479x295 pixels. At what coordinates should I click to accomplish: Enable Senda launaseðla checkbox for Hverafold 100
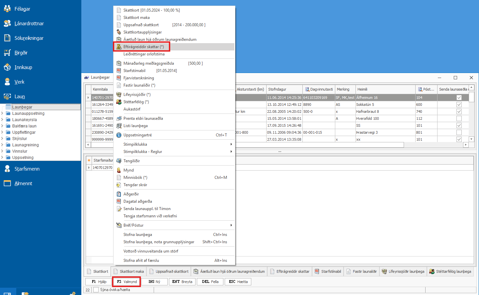(x=459, y=118)
